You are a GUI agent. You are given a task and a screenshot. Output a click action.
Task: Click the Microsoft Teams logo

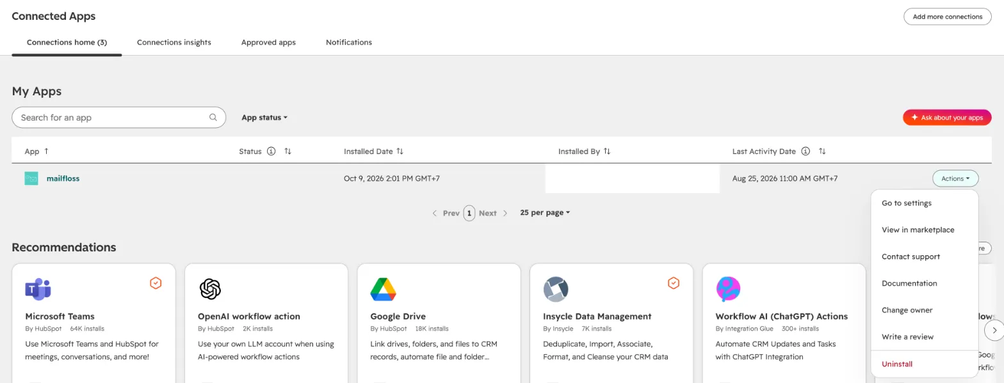coord(38,289)
